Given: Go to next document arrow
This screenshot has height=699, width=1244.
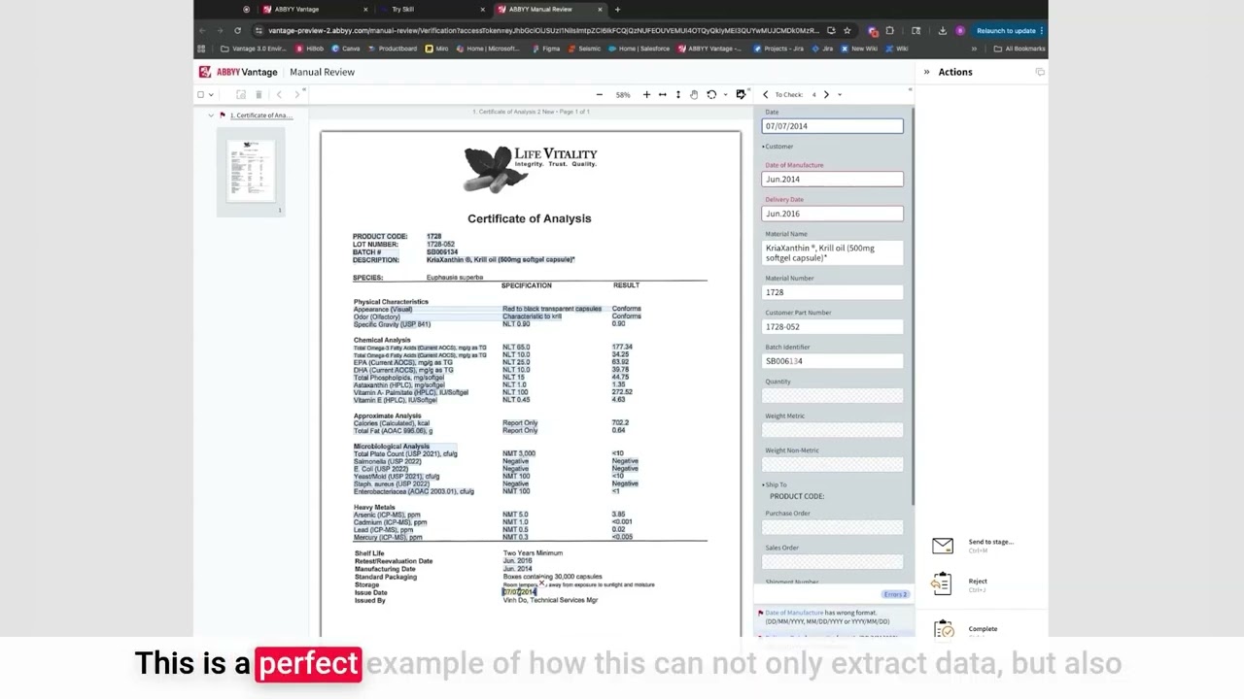Looking at the screenshot, I should pos(297,94).
